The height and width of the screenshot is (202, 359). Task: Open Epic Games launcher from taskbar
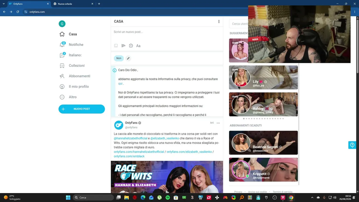[266, 198]
